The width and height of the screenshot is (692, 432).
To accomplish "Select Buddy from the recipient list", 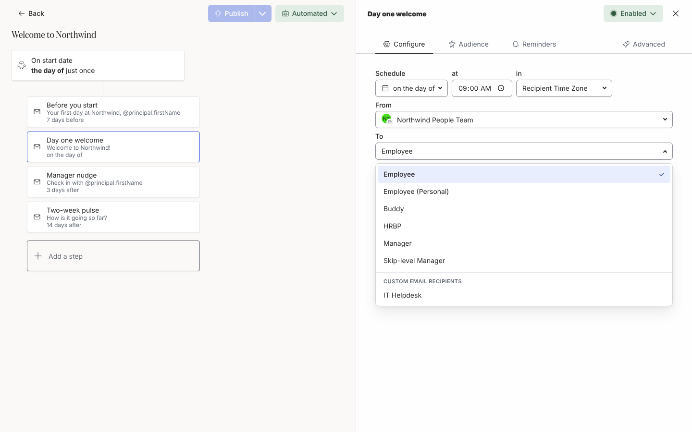I will pos(524,209).
